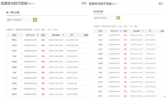The image size is (168, 99).
Task: Open the 第一章作业题 tab
Action: [13, 12]
